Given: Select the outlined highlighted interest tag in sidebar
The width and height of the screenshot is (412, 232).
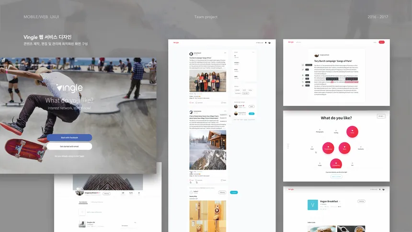Looking at the screenshot, I should 245,93.
